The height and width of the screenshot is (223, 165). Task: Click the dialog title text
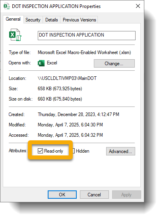(56, 6)
